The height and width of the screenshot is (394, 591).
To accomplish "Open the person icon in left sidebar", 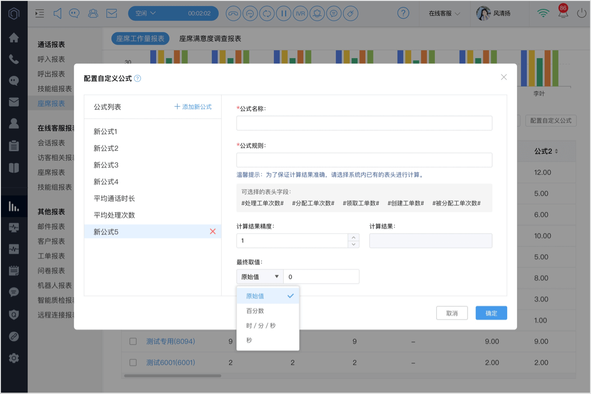I will click(x=14, y=123).
